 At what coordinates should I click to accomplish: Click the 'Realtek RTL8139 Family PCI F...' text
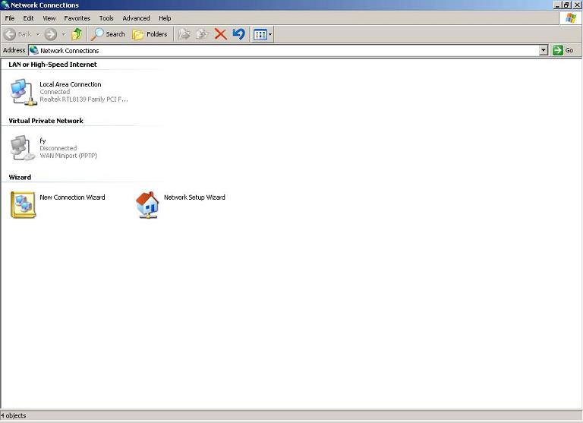pyautogui.click(x=84, y=99)
